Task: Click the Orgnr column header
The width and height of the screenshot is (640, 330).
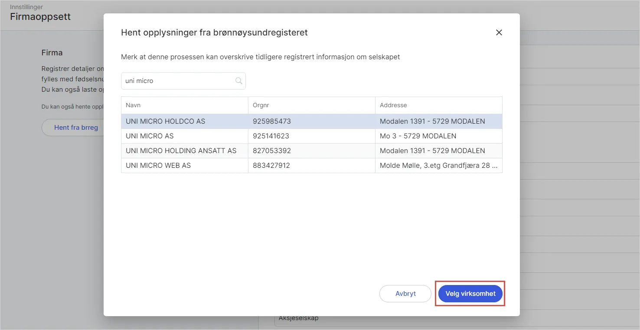Action: coord(261,105)
